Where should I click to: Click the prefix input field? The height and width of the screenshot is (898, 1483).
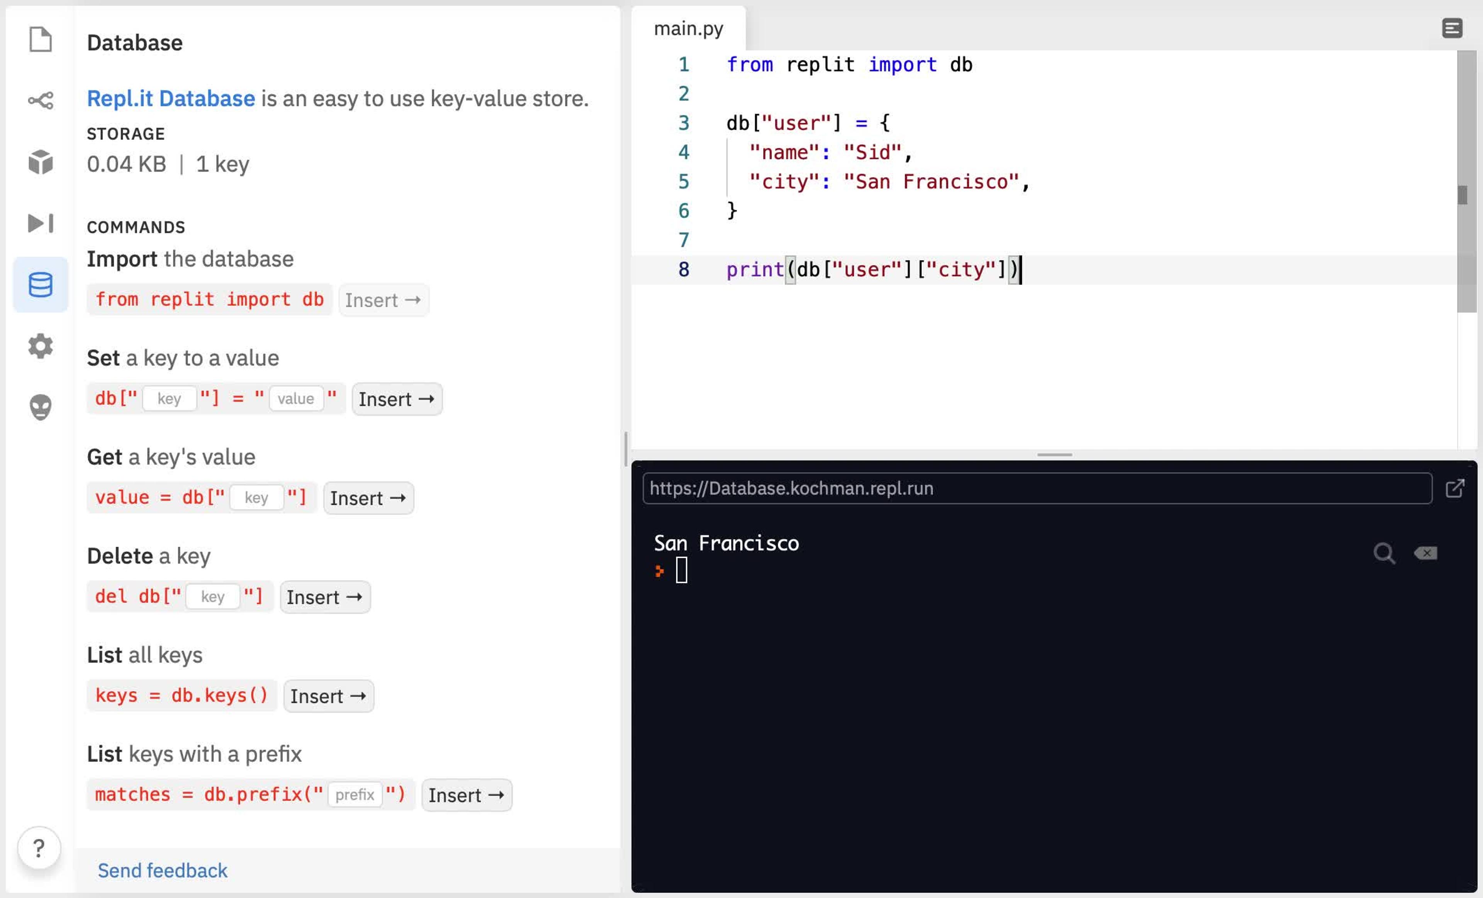pos(355,795)
